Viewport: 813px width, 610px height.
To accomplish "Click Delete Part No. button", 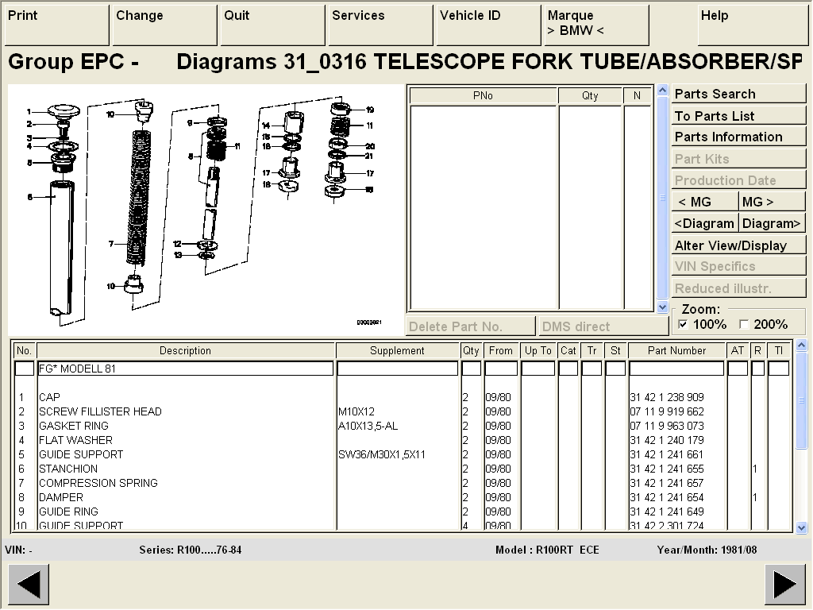I will click(x=470, y=326).
